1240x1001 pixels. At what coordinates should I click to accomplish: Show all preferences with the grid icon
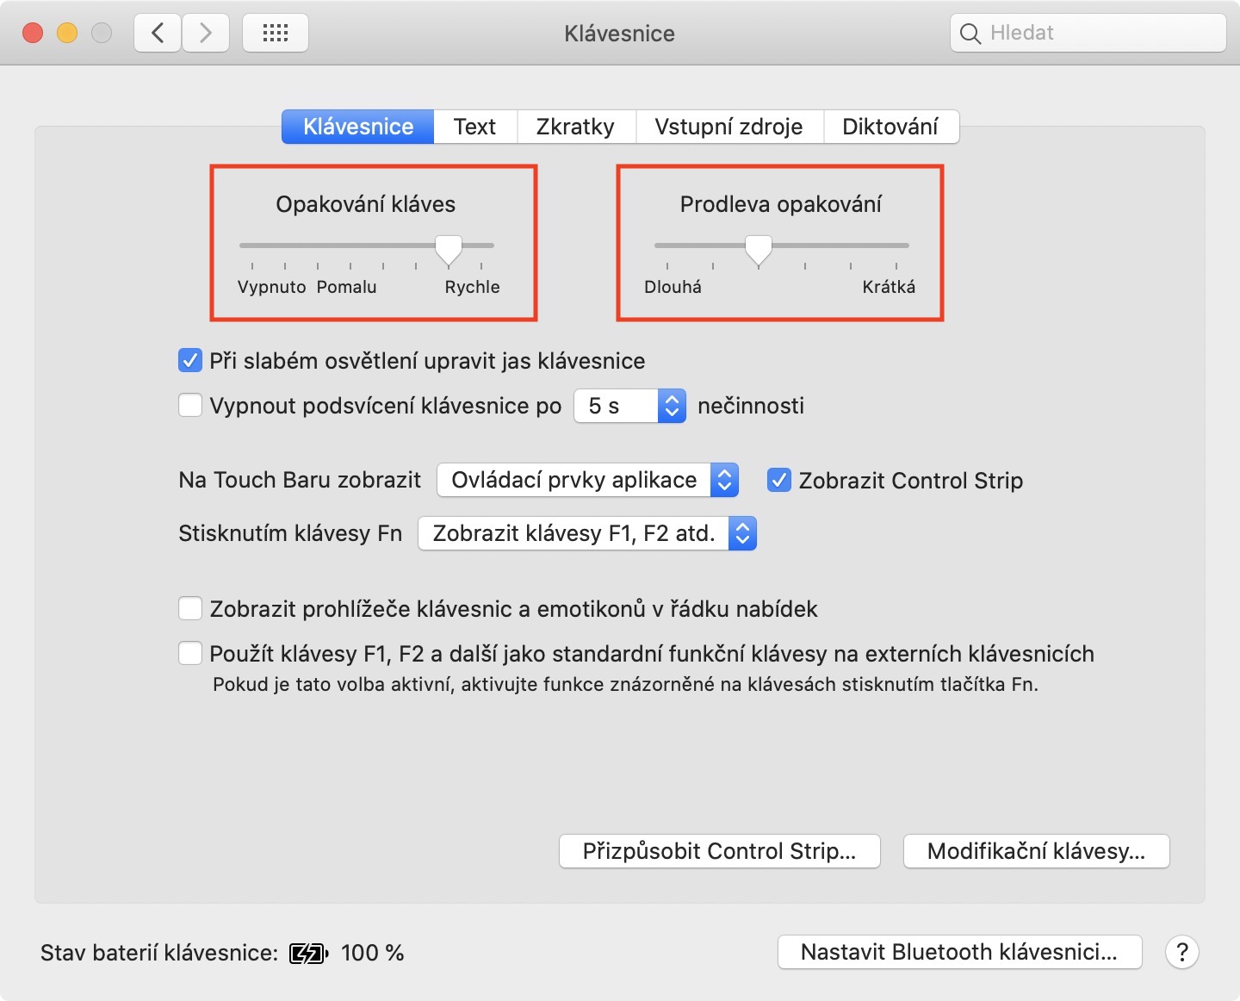[276, 34]
